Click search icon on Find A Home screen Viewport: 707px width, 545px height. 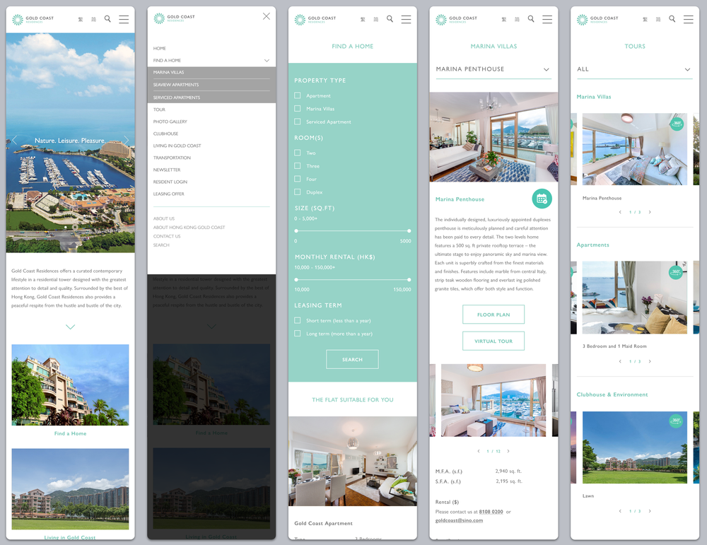tap(390, 19)
